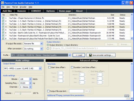Open the Output format dropdown
134x101 pixels.
pos(40,68)
